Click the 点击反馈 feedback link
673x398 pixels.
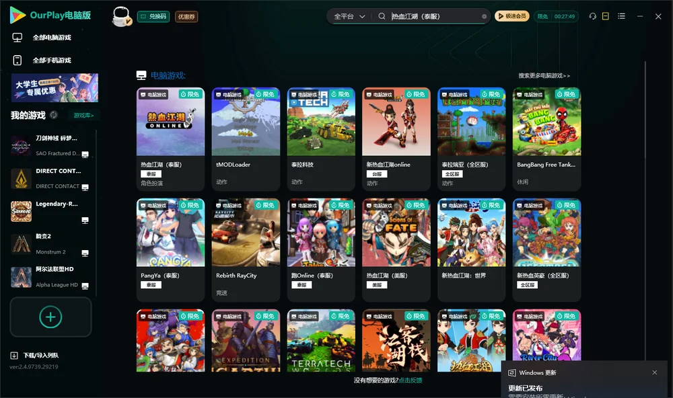point(411,381)
